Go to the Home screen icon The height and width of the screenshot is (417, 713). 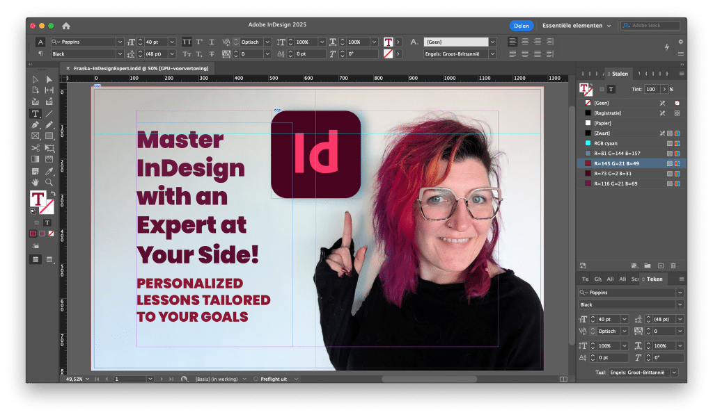pyautogui.click(x=66, y=26)
